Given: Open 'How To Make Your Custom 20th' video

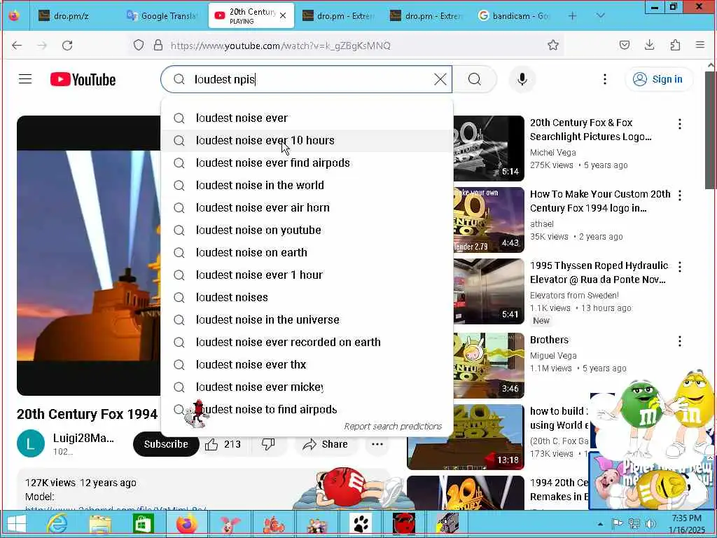Looking at the screenshot, I should pos(600,201).
